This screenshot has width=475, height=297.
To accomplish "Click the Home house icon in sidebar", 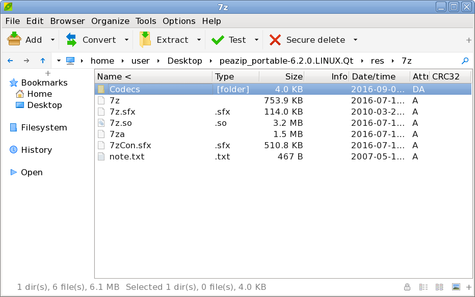I will 20,94.
